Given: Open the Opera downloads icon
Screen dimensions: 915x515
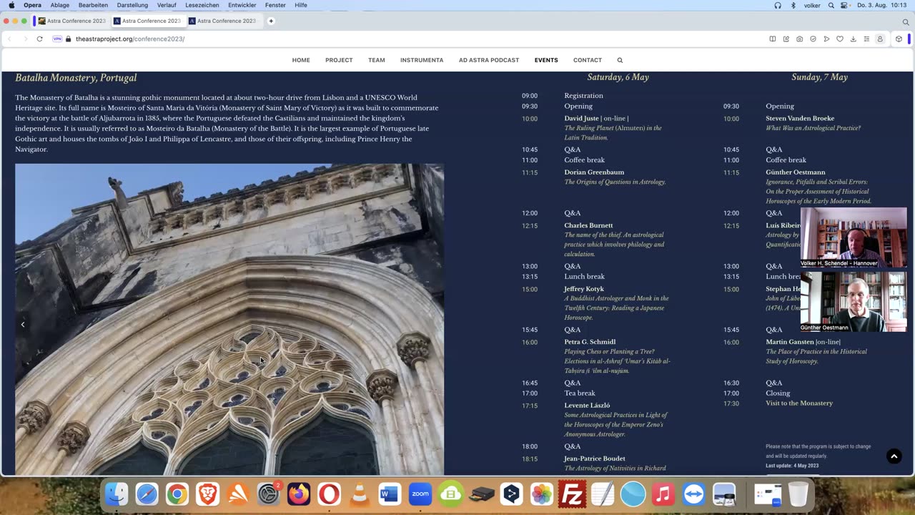Looking at the screenshot, I should coord(854,39).
